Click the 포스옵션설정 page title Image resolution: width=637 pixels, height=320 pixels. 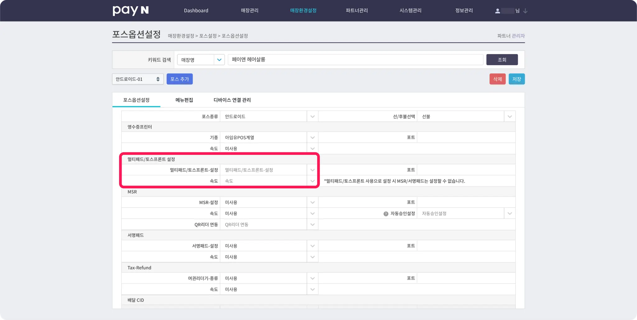click(137, 34)
